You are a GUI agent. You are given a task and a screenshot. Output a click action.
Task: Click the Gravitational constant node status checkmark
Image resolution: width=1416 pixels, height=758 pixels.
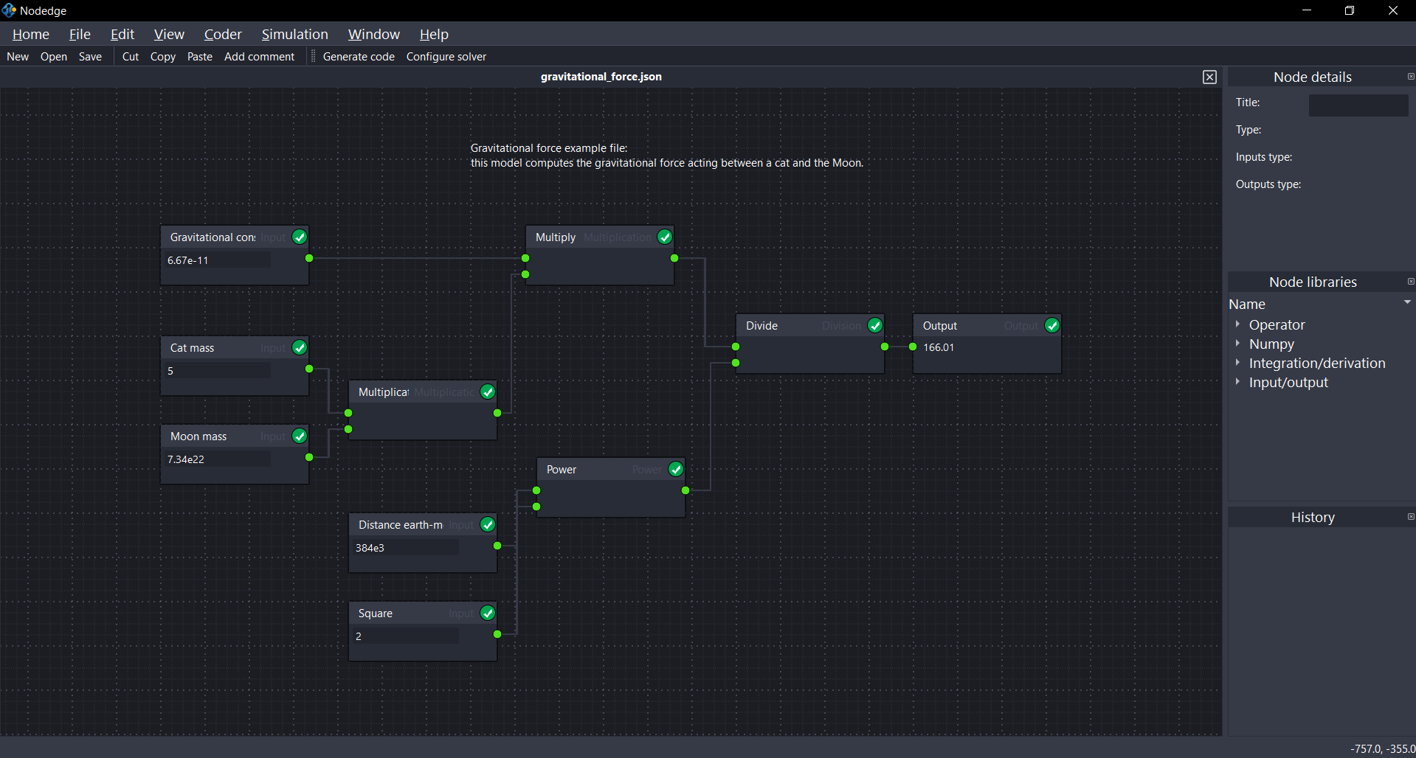point(300,237)
